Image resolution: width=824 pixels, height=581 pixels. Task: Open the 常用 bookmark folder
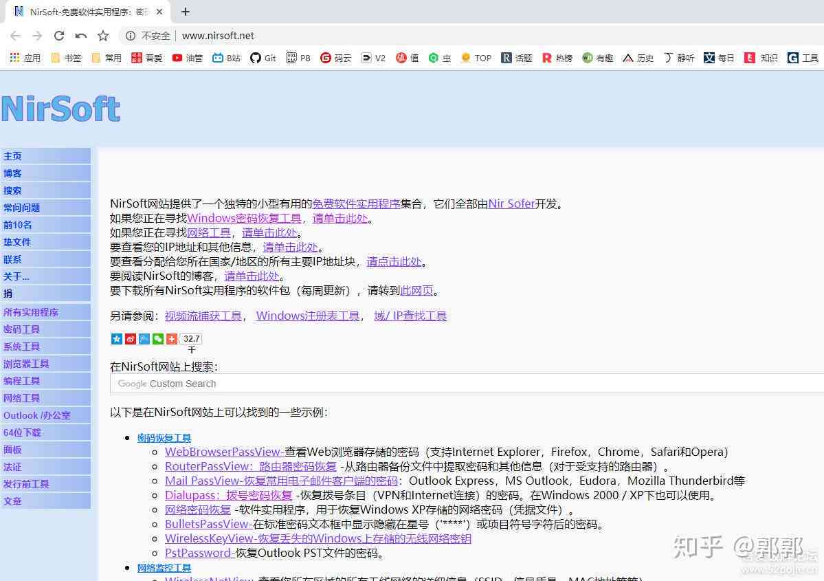(107, 58)
